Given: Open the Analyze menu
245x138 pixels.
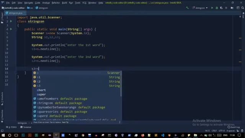Looking at the screenshot, I should click(x=46, y=3).
